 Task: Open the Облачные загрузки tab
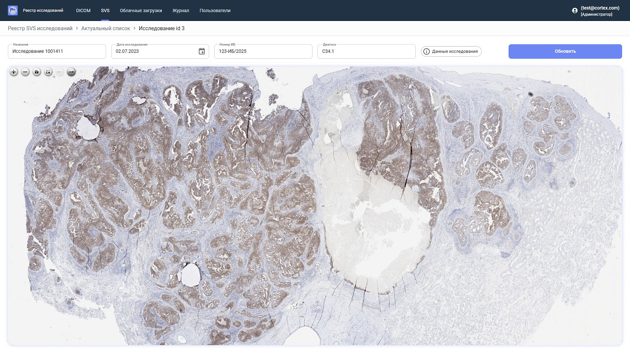click(141, 10)
